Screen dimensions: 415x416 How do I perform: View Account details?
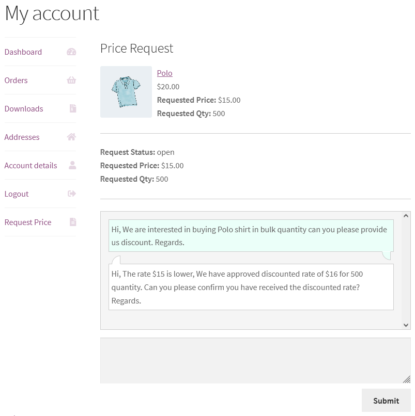click(x=30, y=165)
